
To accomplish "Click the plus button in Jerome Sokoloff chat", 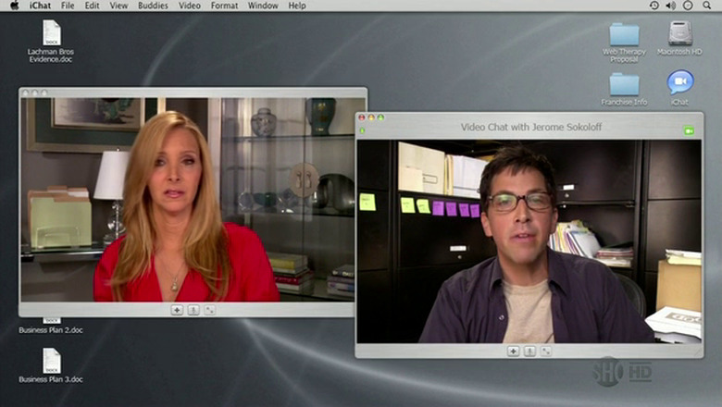I will click(x=513, y=351).
